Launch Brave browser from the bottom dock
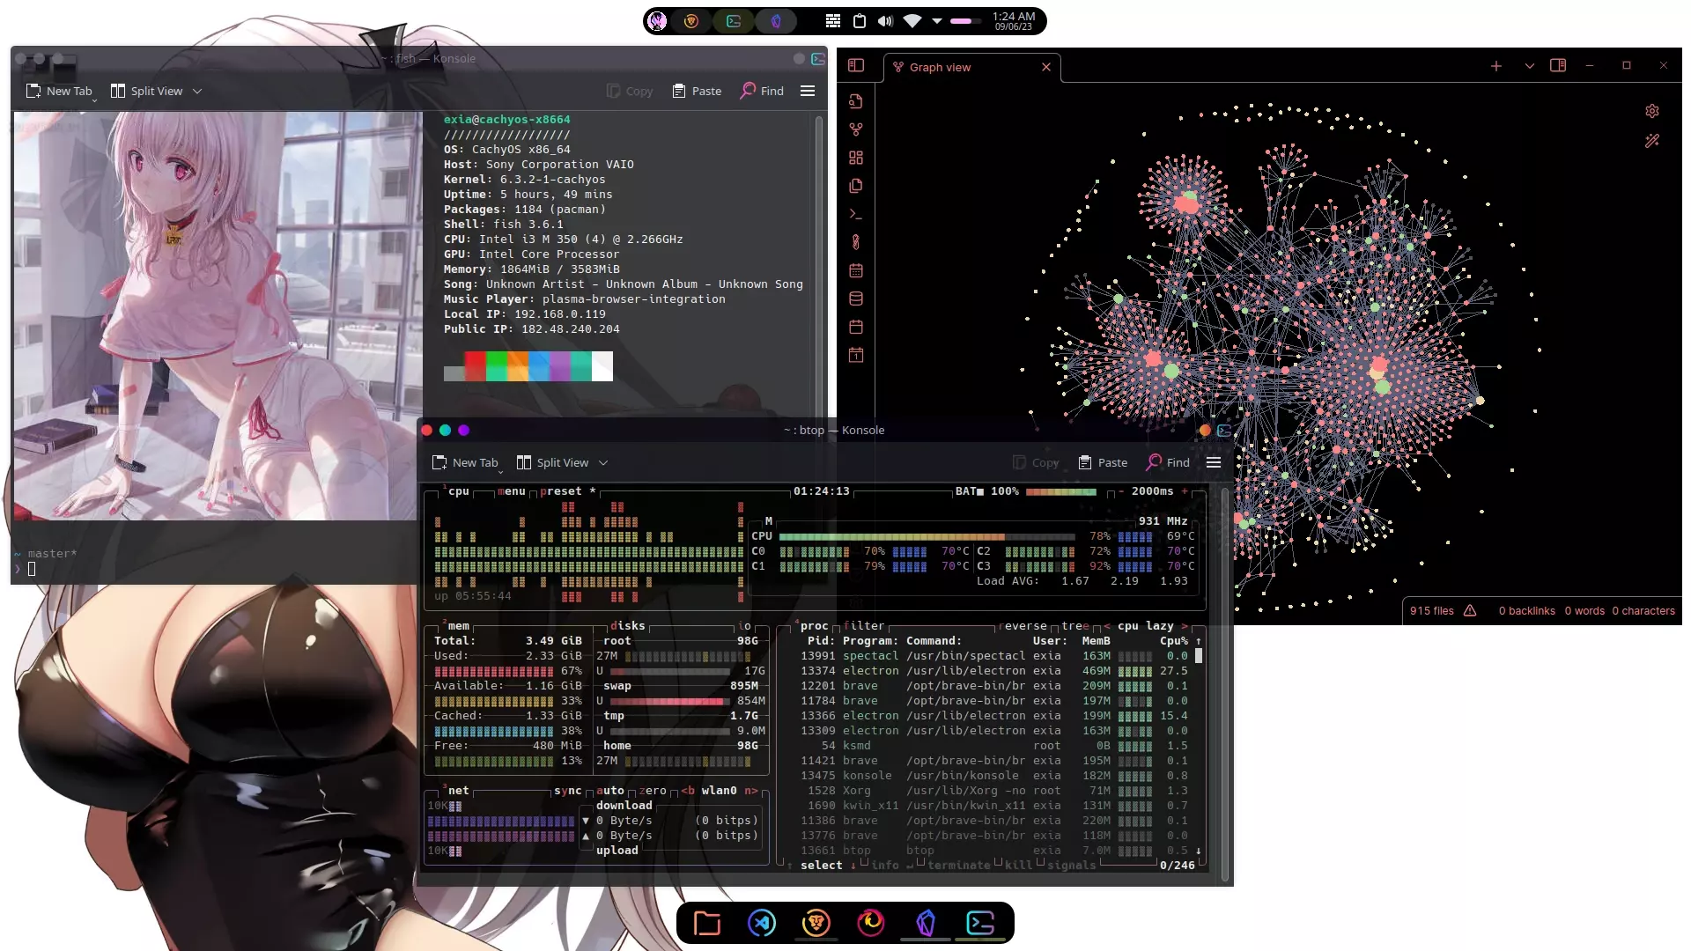Image resolution: width=1691 pixels, height=951 pixels. point(816,923)
